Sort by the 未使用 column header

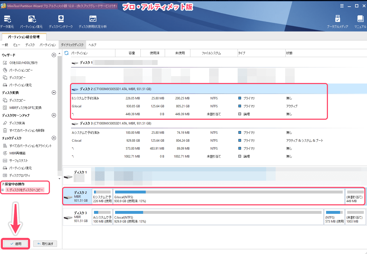click(178, 53)
